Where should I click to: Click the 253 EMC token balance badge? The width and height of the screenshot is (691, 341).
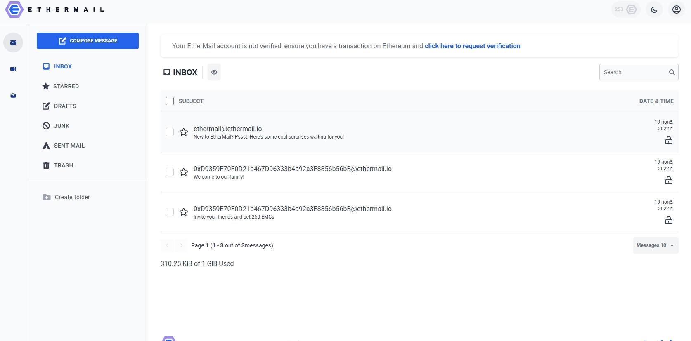pos(626,9)
